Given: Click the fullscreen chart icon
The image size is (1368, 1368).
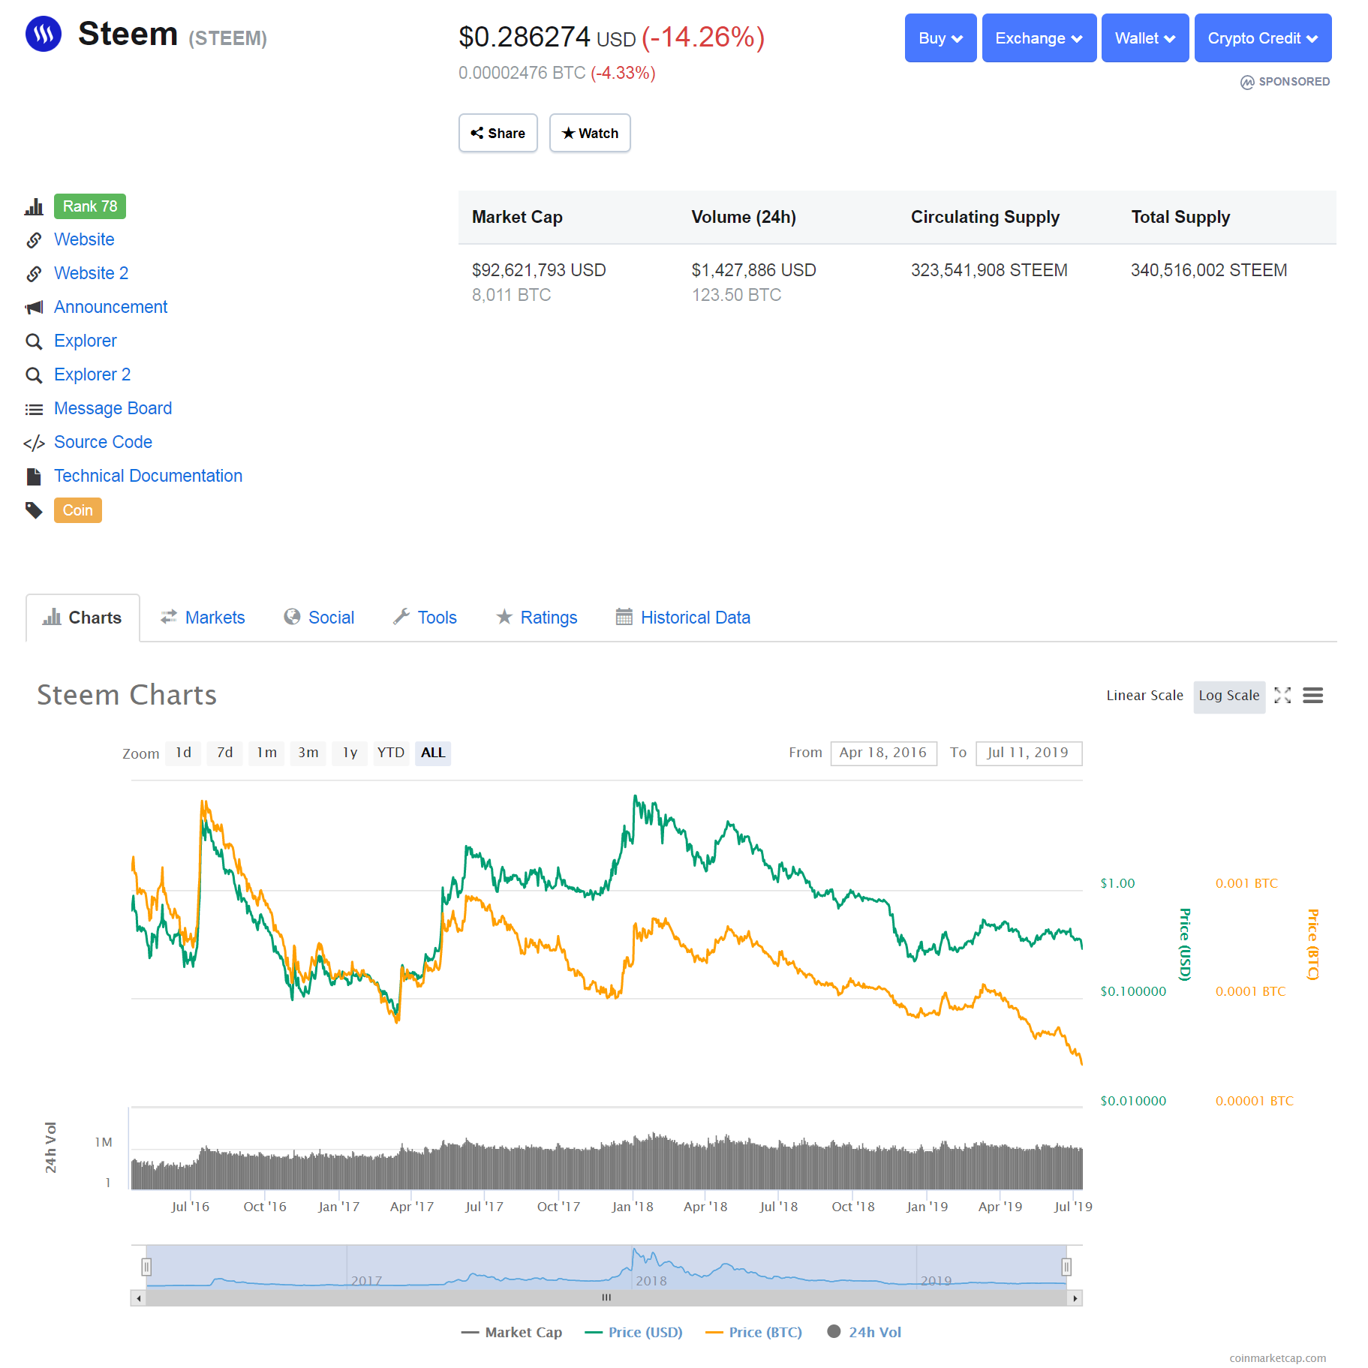Looking at the screenshot, I should (x=1282, y=696).
